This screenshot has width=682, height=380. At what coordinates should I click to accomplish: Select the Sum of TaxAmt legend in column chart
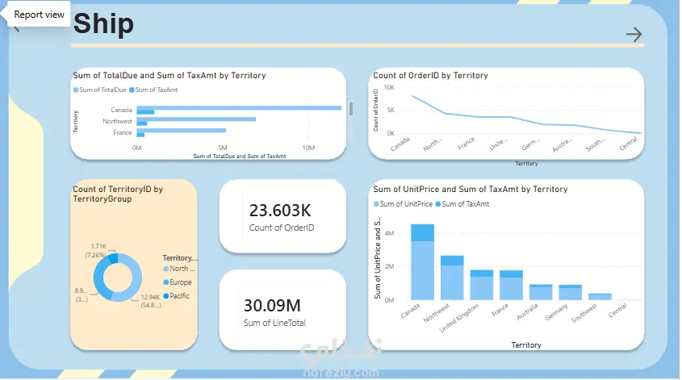462,204
